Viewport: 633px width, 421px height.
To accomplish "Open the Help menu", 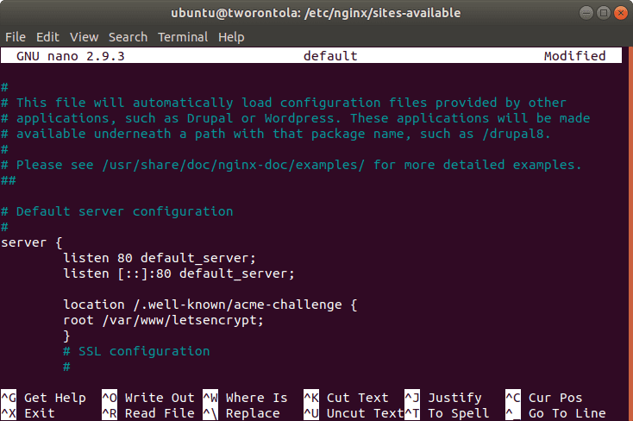I will pyautogui.click(x=231, y=37).
